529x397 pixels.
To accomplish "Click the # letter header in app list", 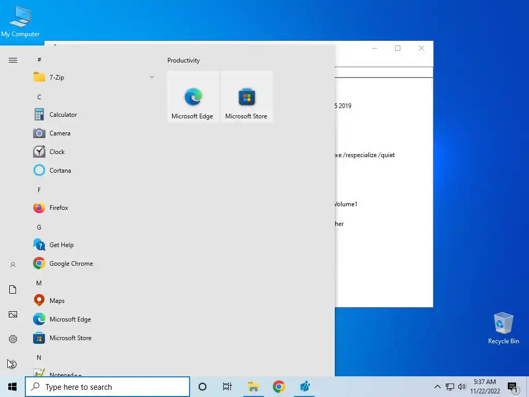I will (x=39, y=59).
